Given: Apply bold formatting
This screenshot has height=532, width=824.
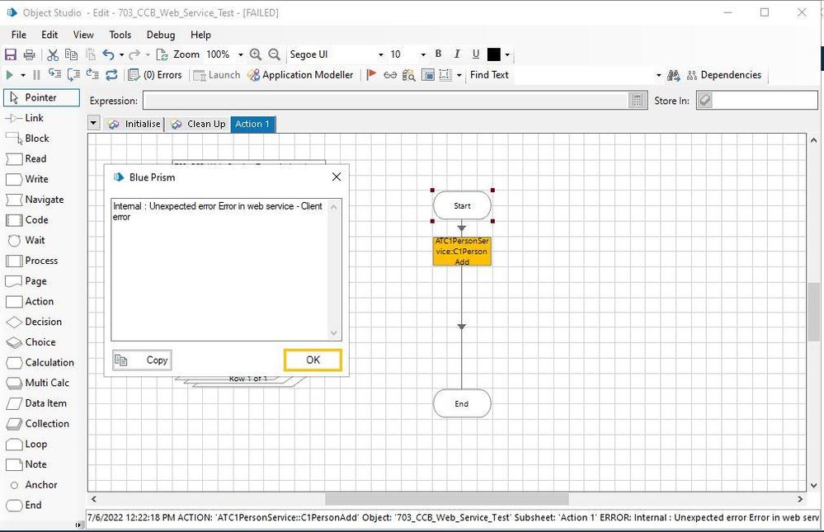Looking at the screenshot, I should [x=438, y=54].
